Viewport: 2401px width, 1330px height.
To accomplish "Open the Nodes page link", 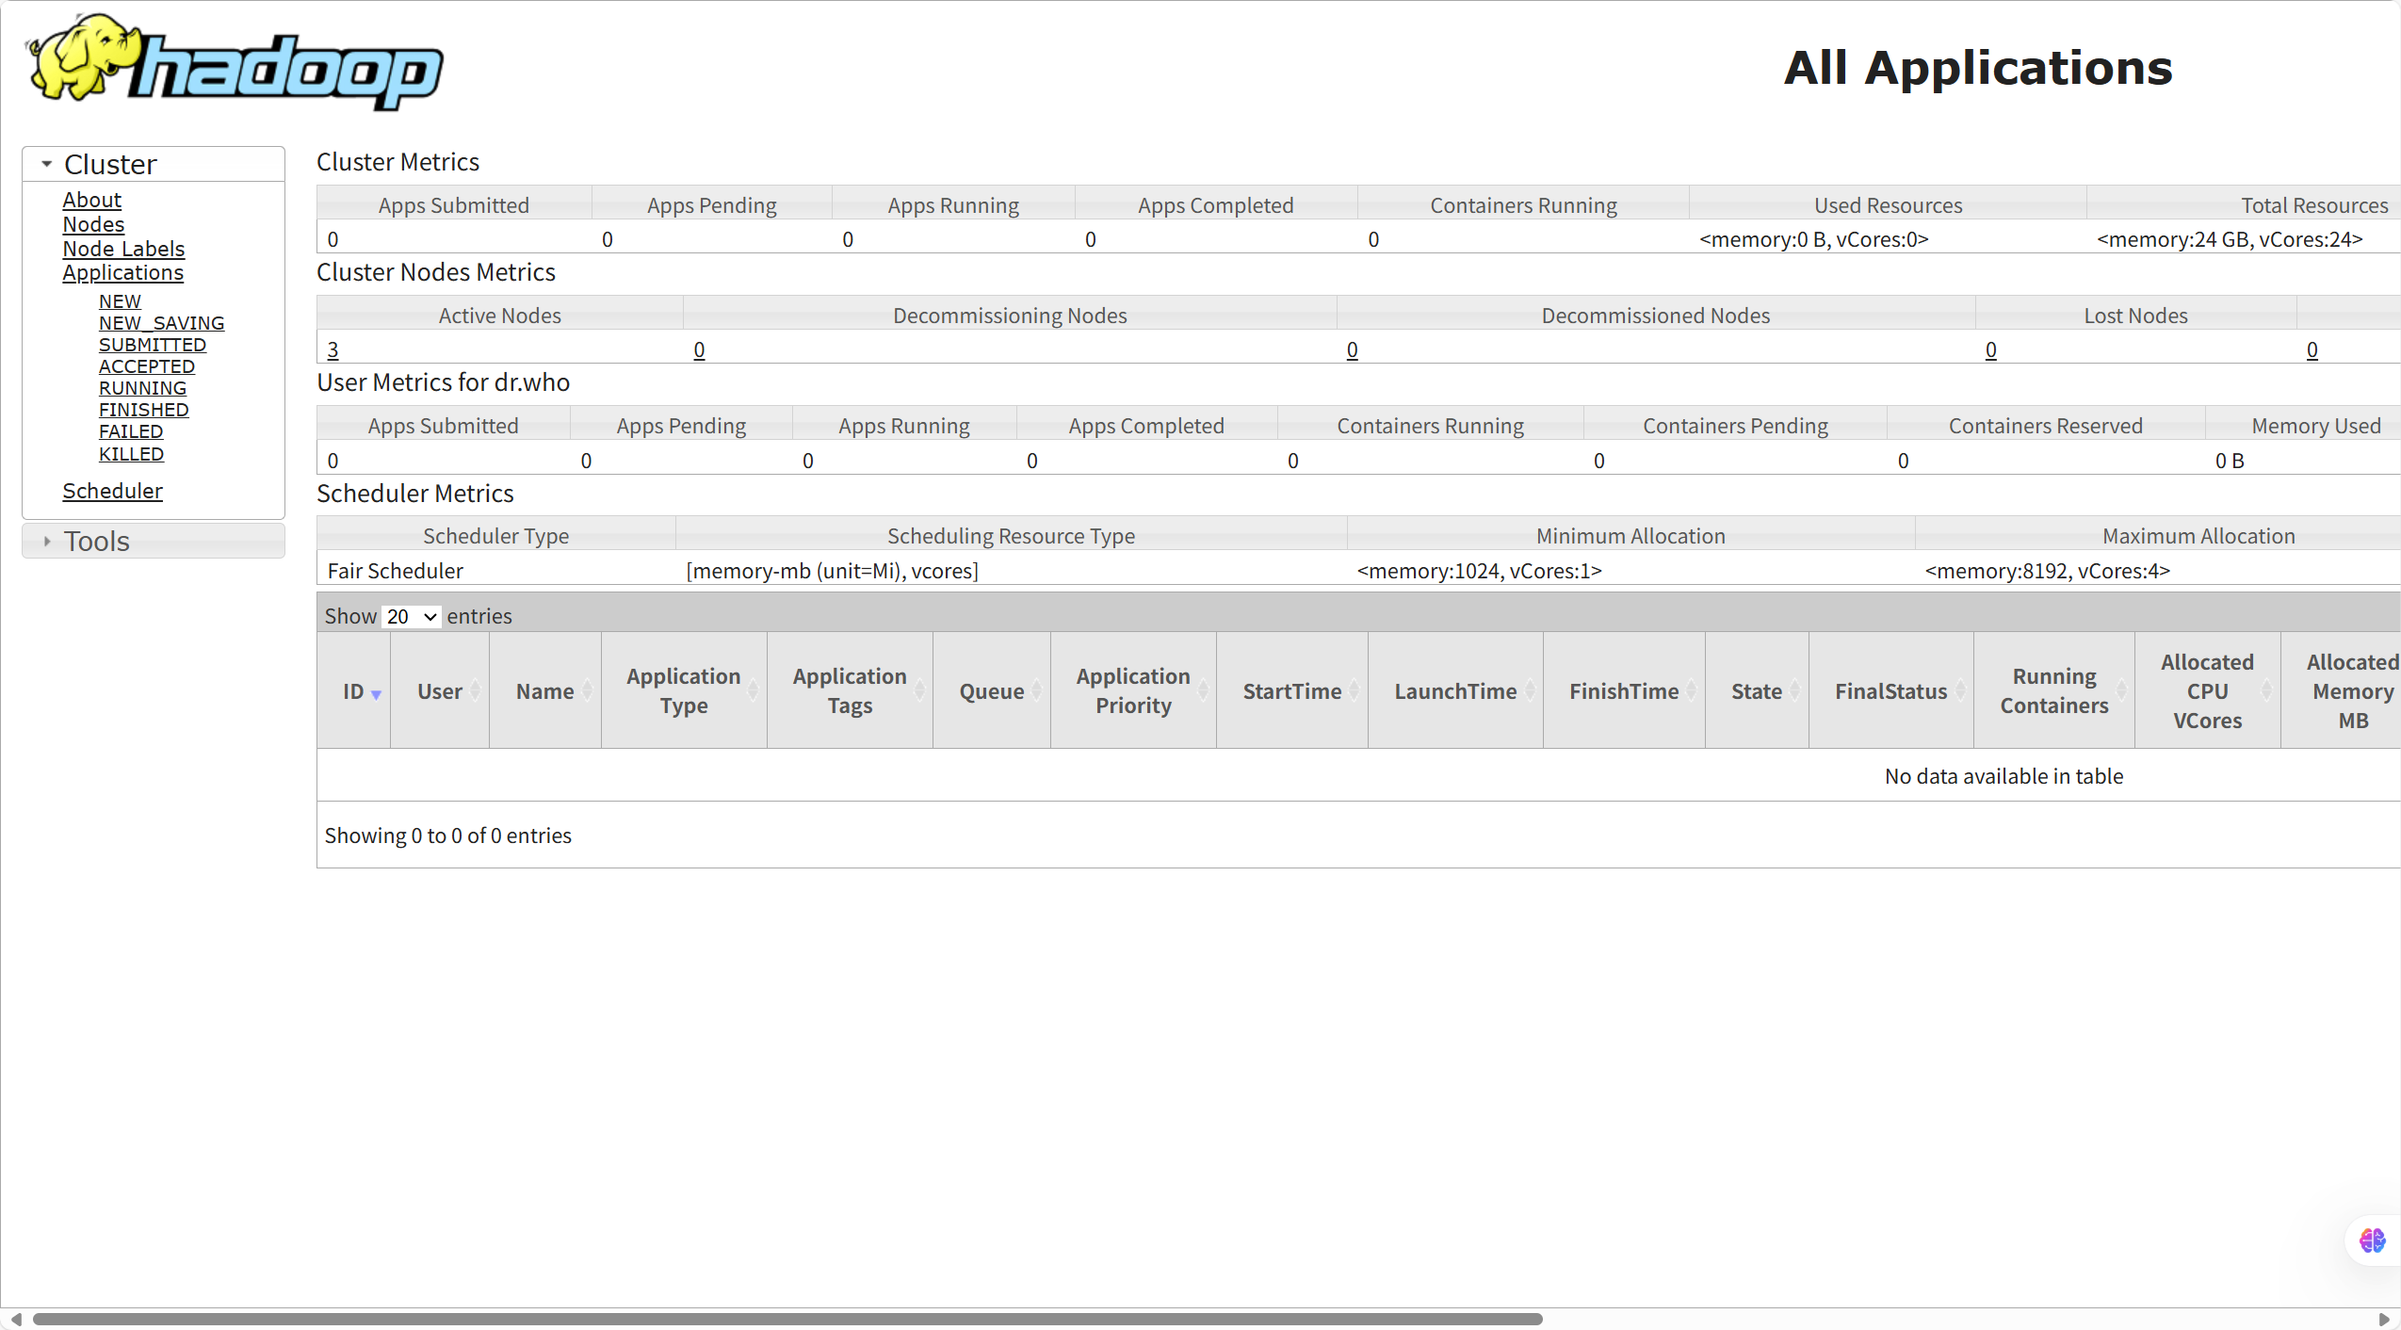I will tap(93, 224).
